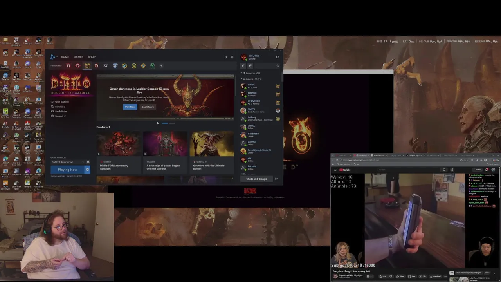Open the SHOP tab
The width and height of the screenshot is (501, 282).
click(x=92, y=57)
